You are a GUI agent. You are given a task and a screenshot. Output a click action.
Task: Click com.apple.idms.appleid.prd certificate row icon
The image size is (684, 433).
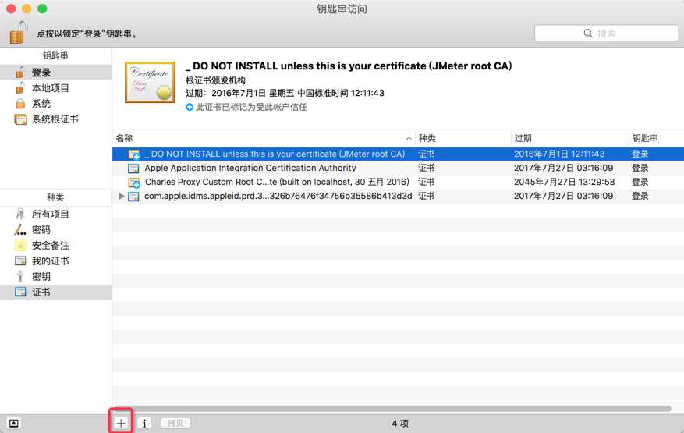[133, 196]
